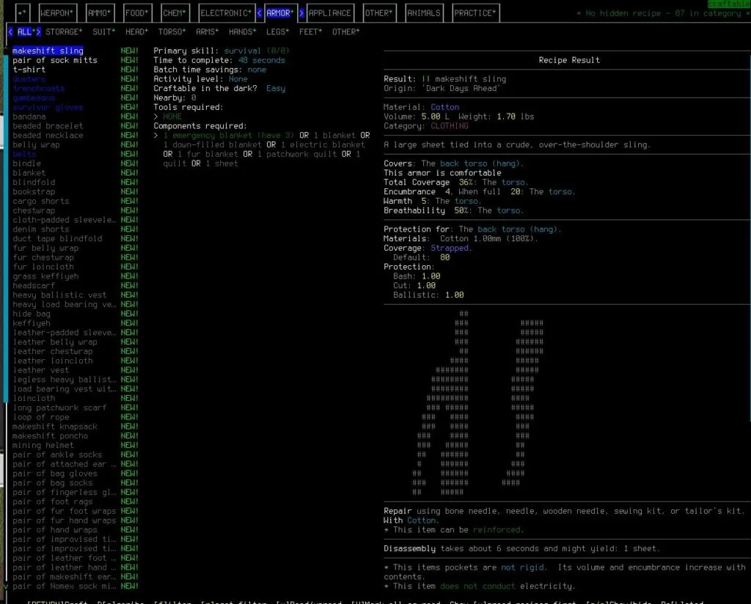This screenshot has width=751, height=604.
Task: Click the green craftable badge top right
Action: 728,4
